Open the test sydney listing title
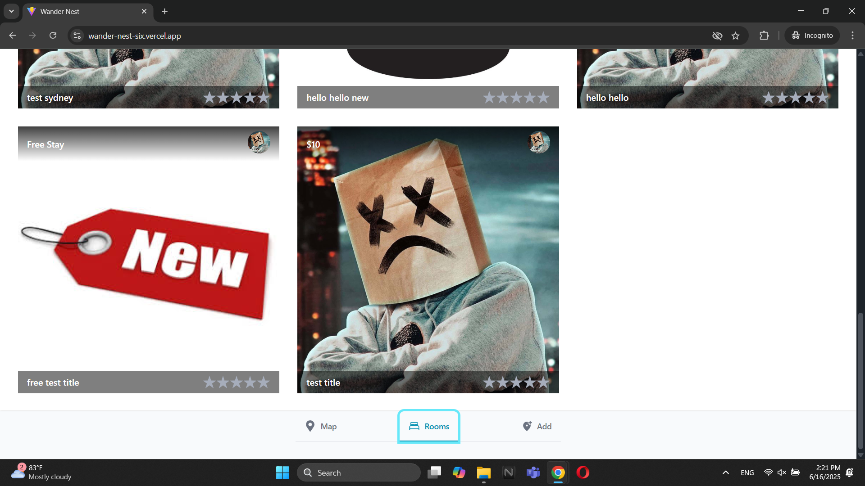 pyautogui.click(x=50, y=98)
